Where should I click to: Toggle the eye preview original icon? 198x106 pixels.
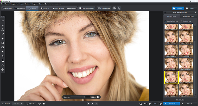[x=39, y=104]
